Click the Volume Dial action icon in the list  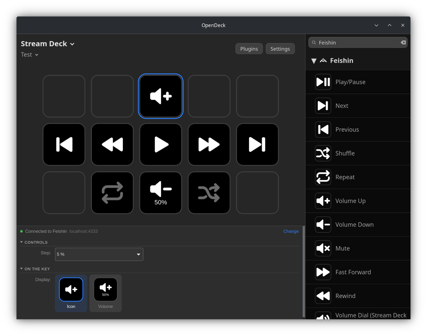[323, 316]
